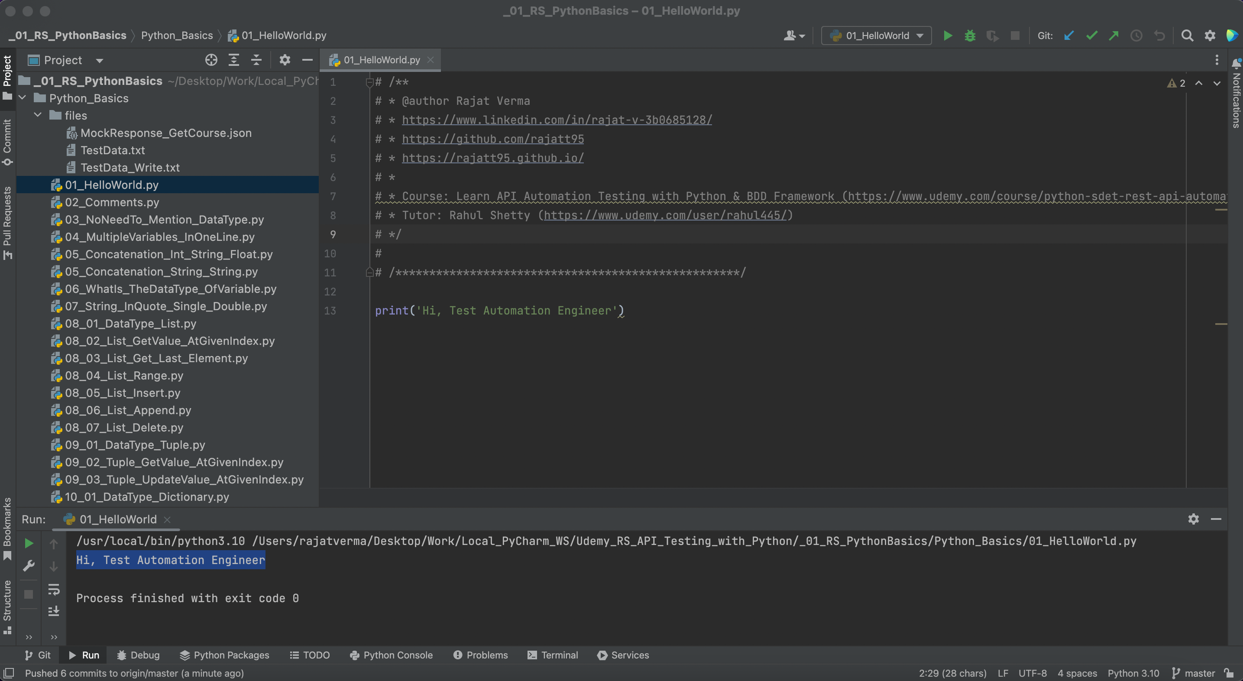
Task: Open Project panel options gear
Action: pyautogui.click(x=285, y=60)
